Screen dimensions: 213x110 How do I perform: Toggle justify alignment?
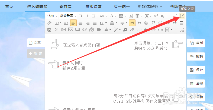tap(95, 23)
